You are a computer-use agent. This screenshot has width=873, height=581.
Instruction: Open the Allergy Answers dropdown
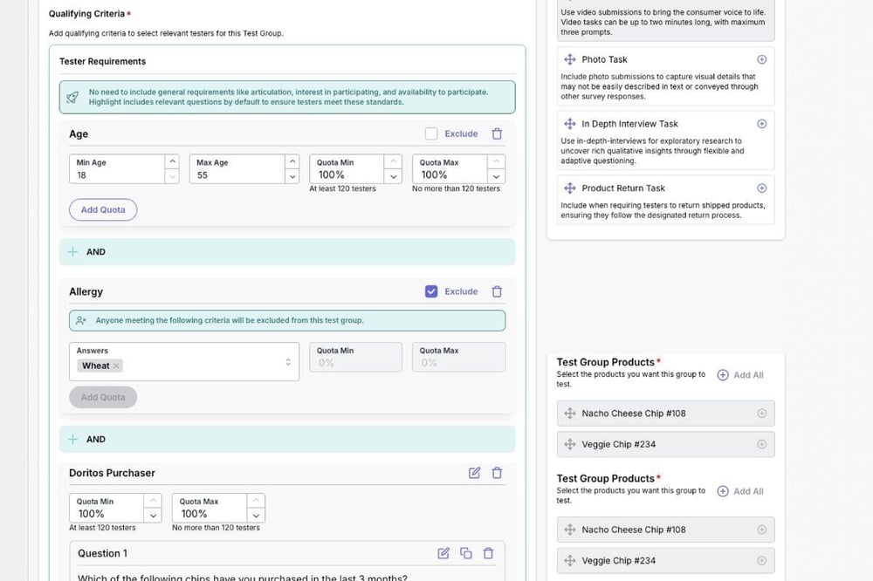(288, 362)
